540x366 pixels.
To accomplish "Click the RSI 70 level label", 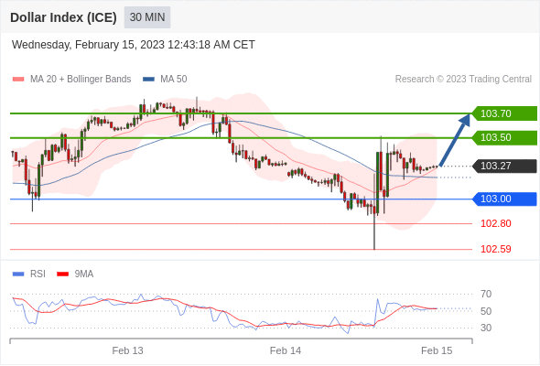I will pos(486,294).
